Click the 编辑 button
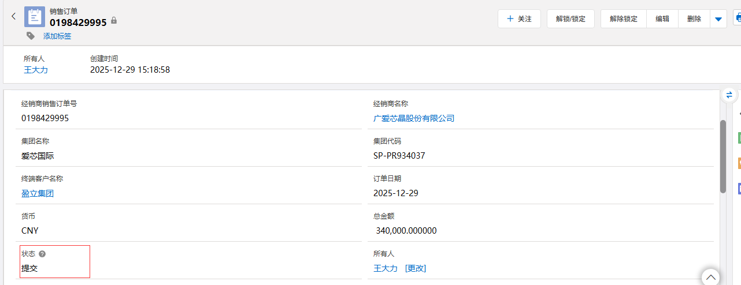 point(662,19)
